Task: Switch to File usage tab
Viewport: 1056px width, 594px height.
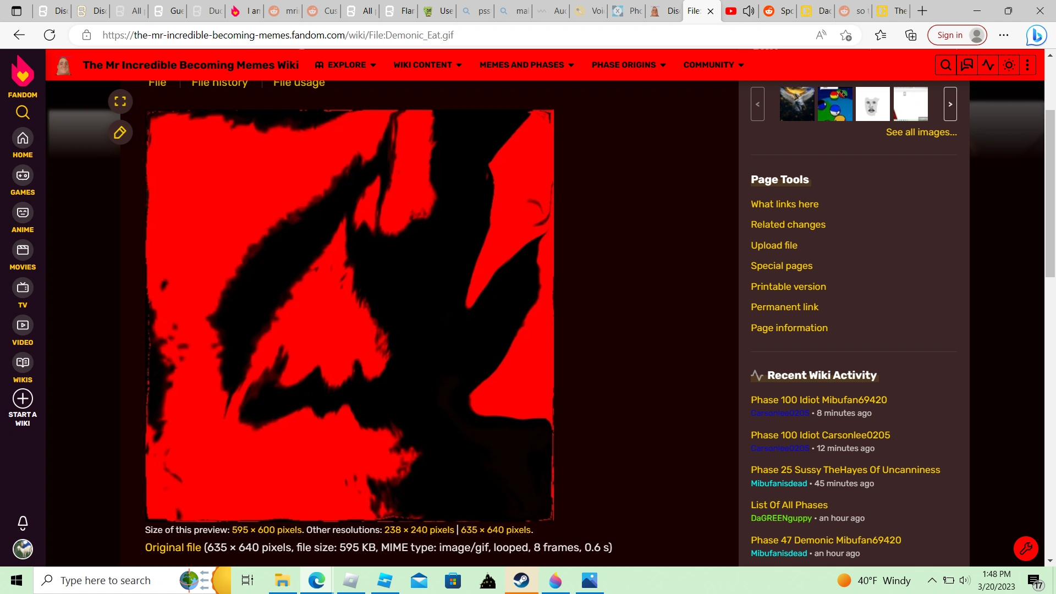Action: 299,83
